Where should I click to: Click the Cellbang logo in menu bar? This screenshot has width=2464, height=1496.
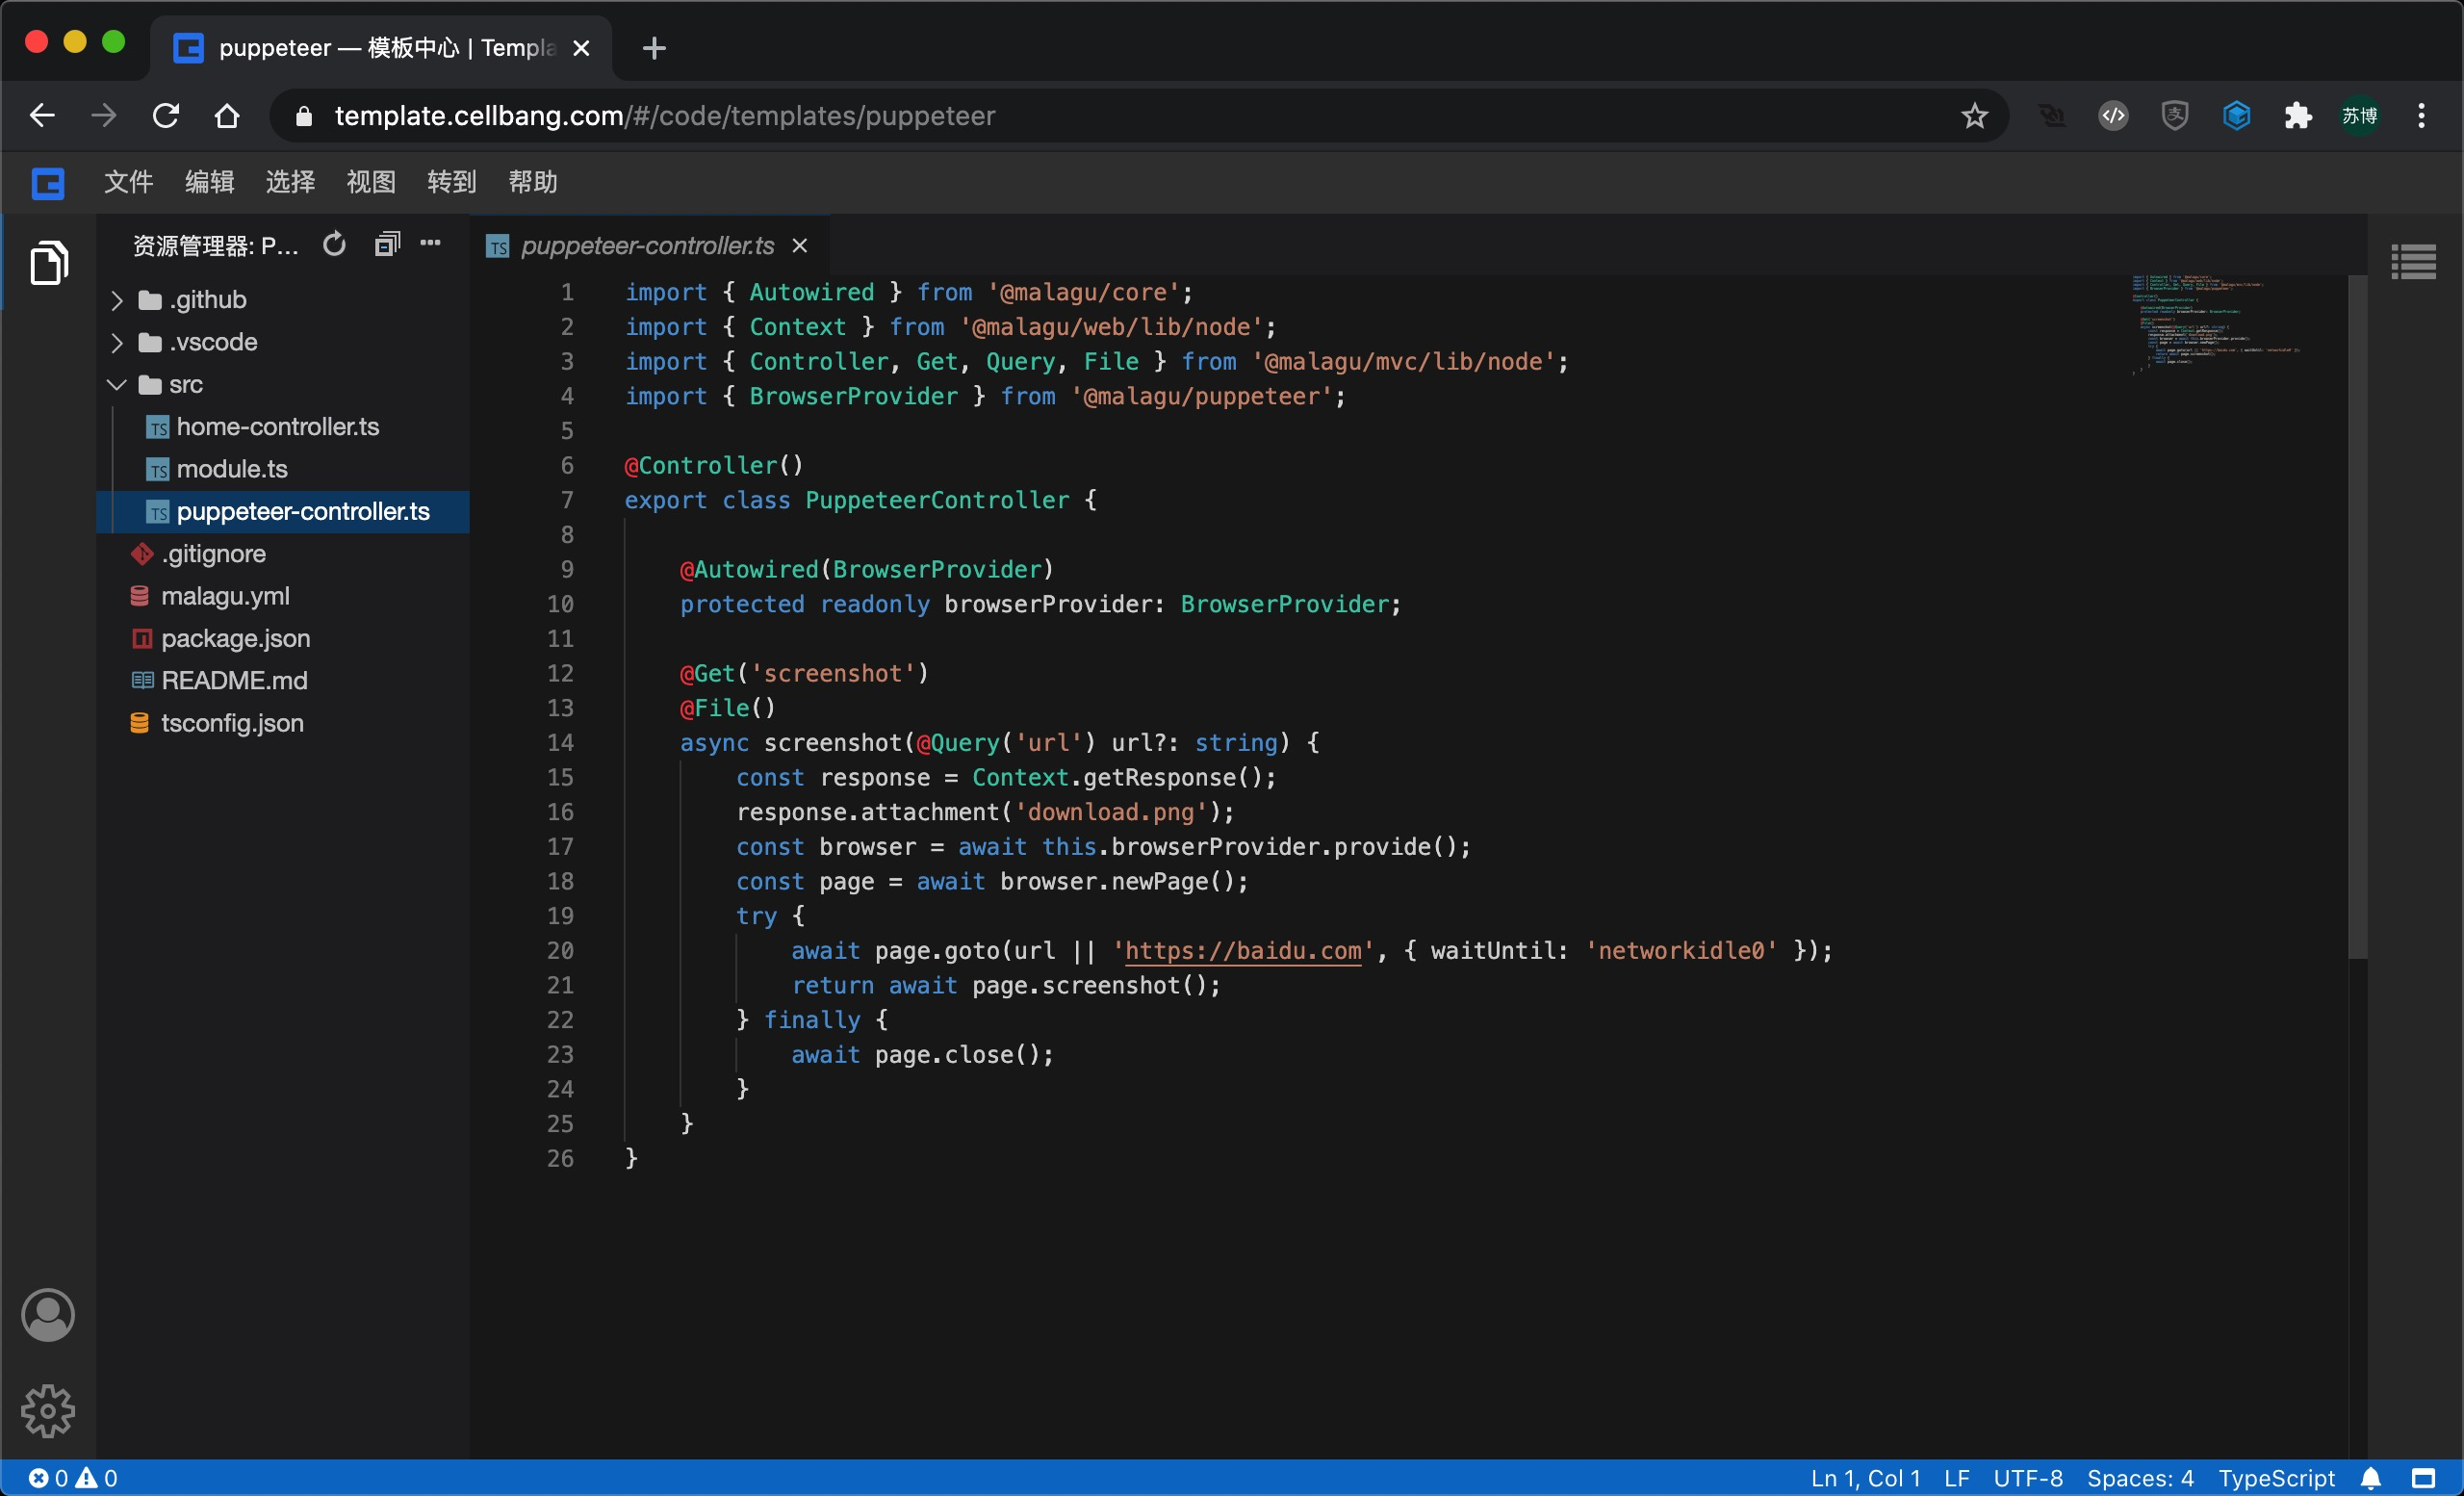point(48,183)
